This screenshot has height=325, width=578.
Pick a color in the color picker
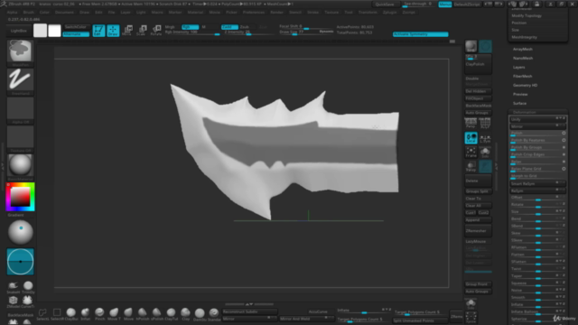[x=20, y=197]
